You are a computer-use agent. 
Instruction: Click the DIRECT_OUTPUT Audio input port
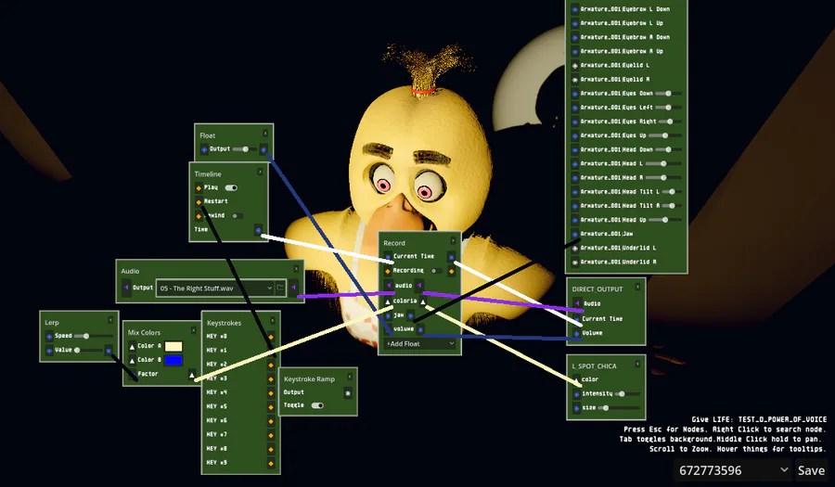coord(577,303)
